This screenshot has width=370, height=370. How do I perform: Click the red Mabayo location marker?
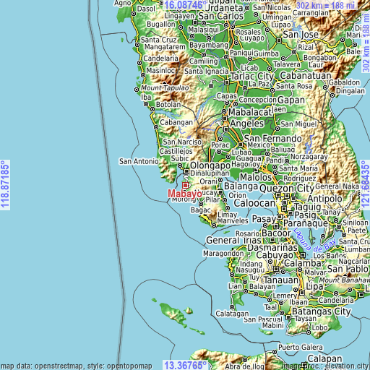185,185
